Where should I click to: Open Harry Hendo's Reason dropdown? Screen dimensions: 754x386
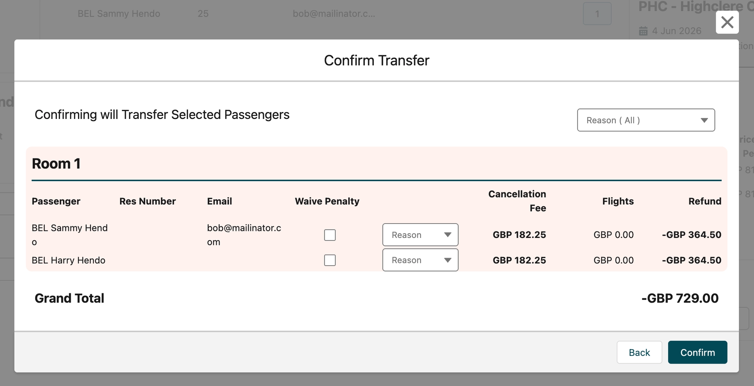[420, 260]
